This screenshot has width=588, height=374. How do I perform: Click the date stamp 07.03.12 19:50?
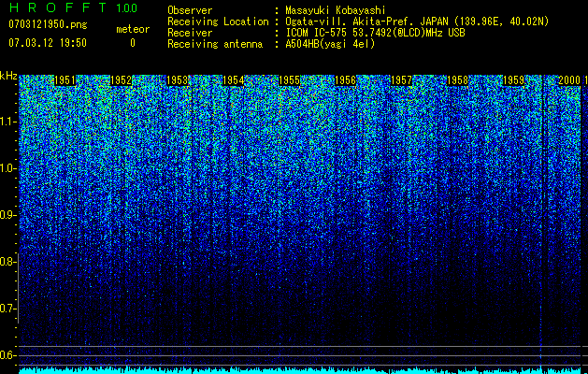point(48,43)
